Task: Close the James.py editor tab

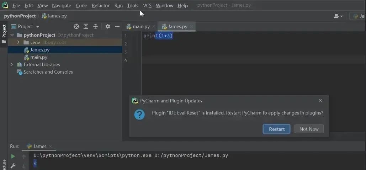Action: point(191,27)
